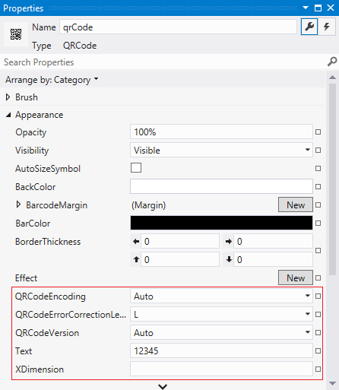Click the search magnifier icon
Image resolution: width=339 pixels, height=390 pixels.
332,62
